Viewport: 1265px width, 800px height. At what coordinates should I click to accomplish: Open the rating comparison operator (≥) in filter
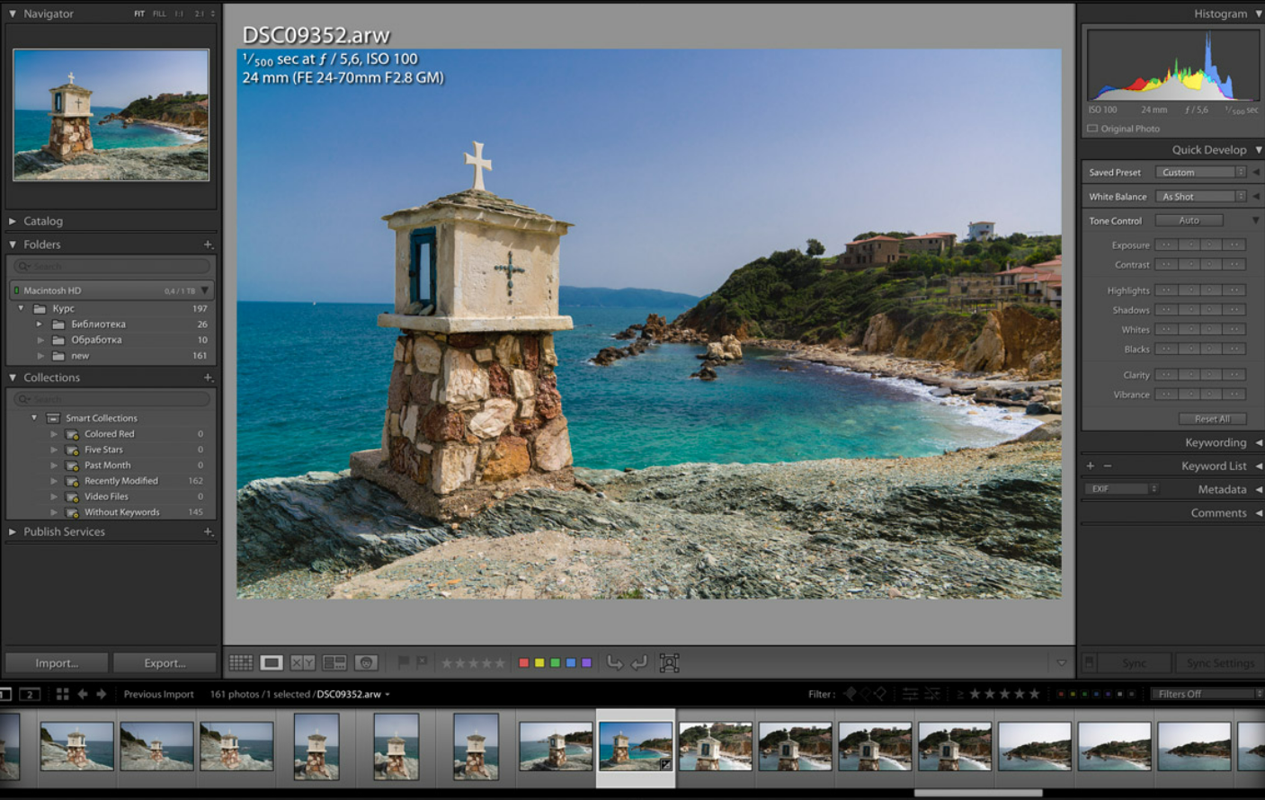959,694
